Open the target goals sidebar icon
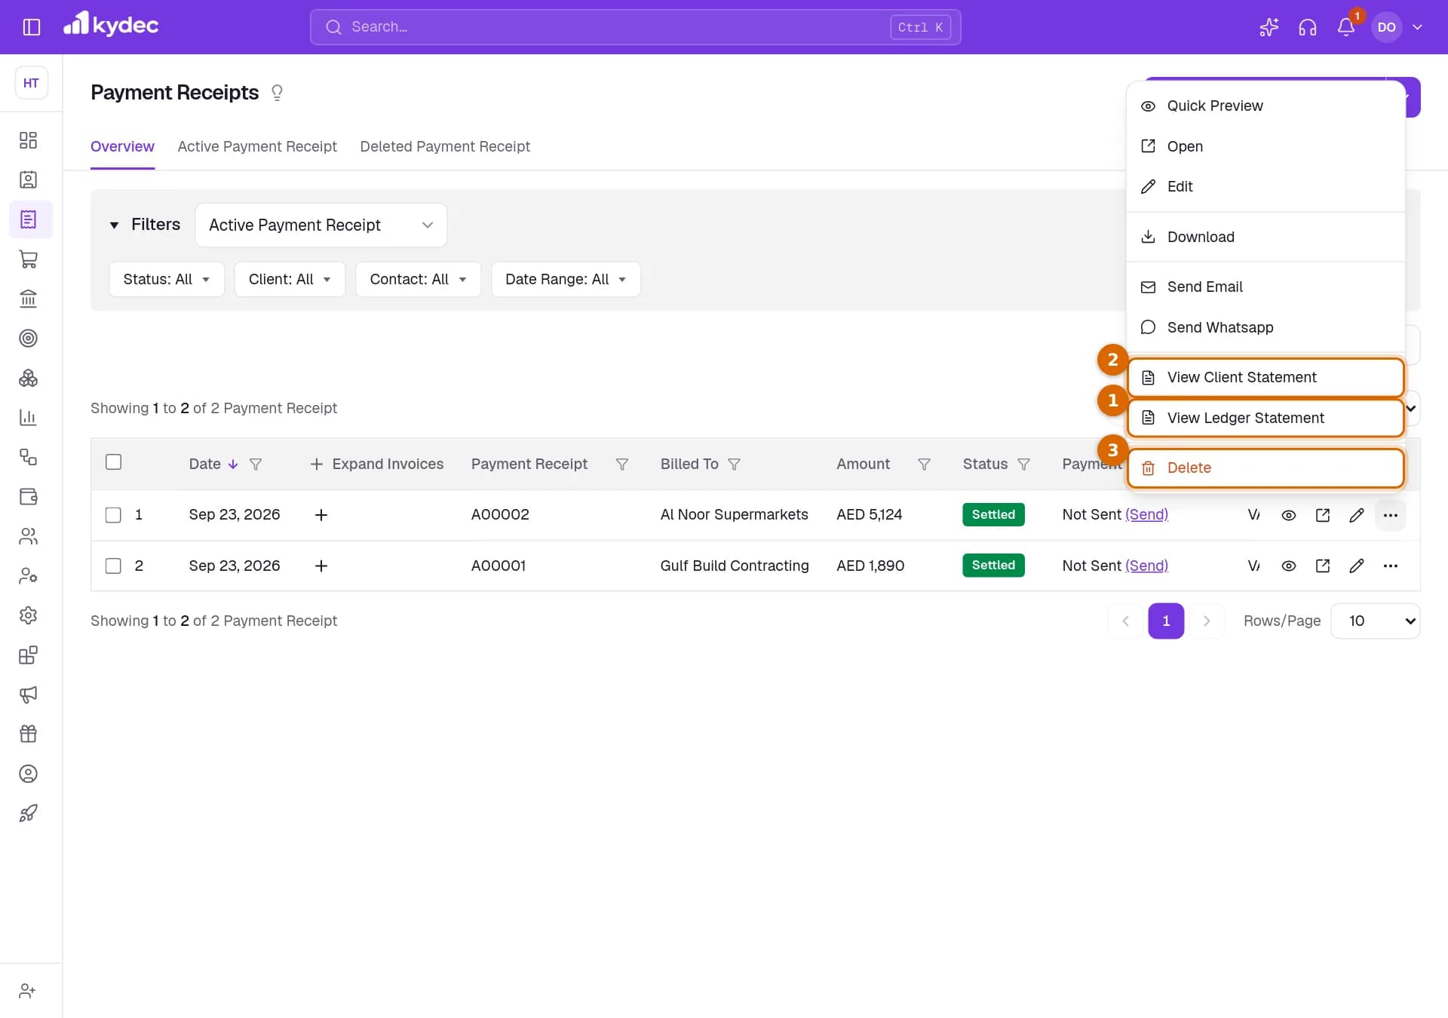Viewport: 1448px width, 1018px height. [28, 339]
